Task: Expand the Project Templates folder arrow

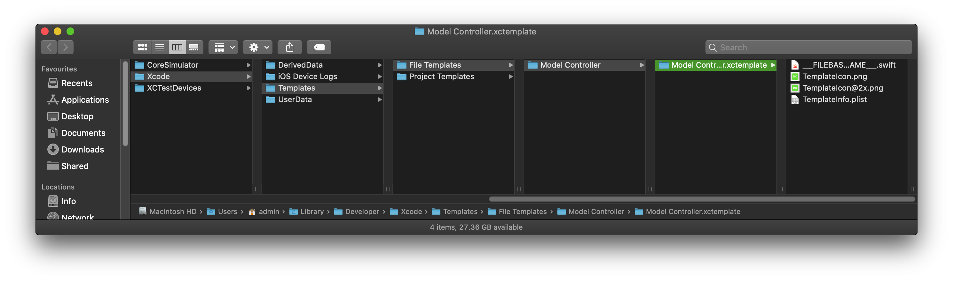Action: pyautogui.click(x=510, y=77)
